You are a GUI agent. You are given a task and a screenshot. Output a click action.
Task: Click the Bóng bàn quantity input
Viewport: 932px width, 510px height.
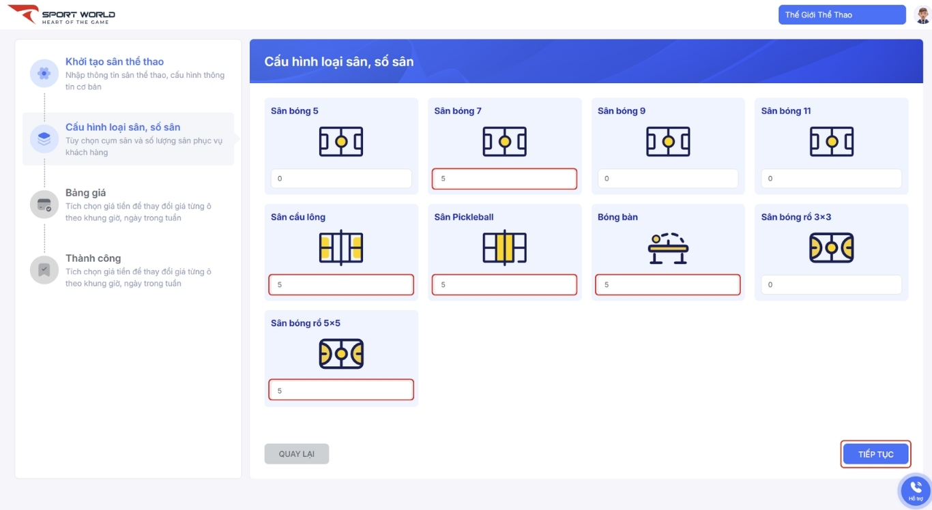(668, 285)
